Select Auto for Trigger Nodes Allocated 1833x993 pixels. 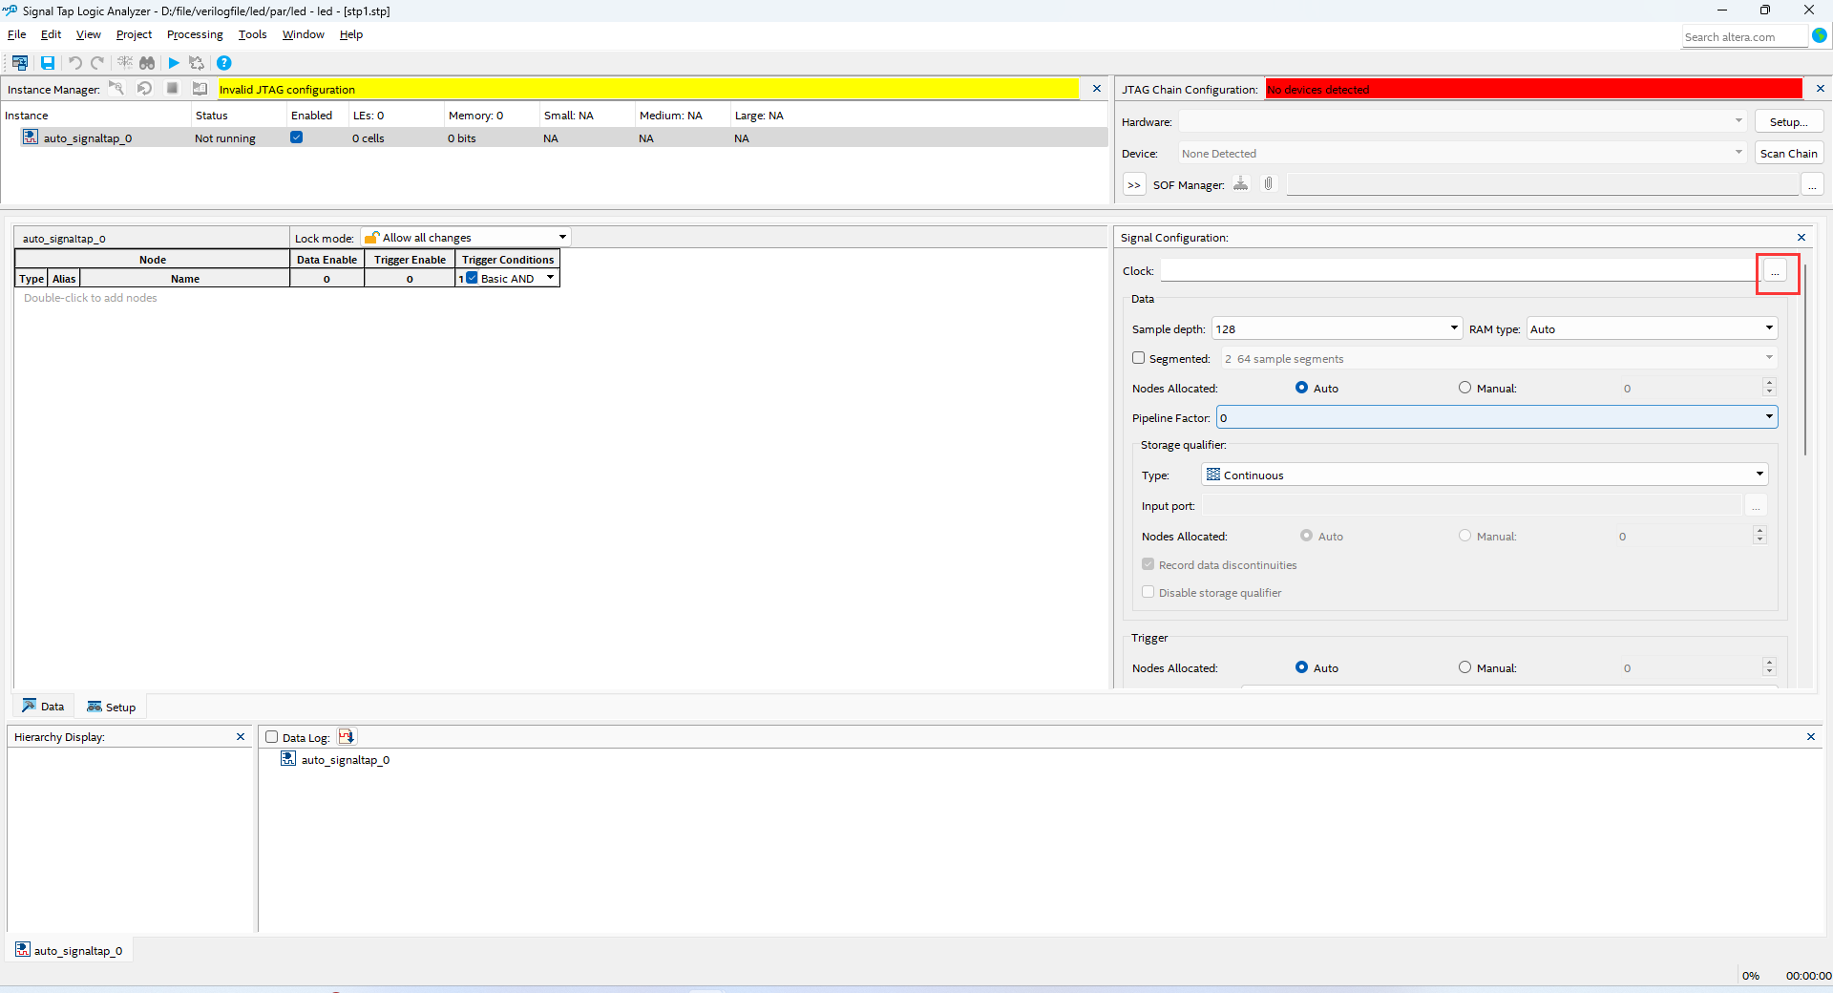1301,667
